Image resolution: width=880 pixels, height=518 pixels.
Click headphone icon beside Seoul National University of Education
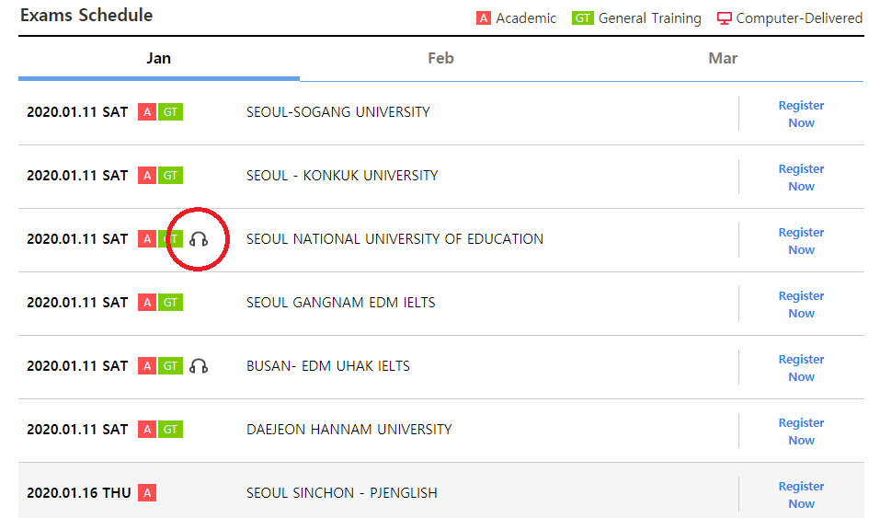pyautogui.click(x=199, y=239)
